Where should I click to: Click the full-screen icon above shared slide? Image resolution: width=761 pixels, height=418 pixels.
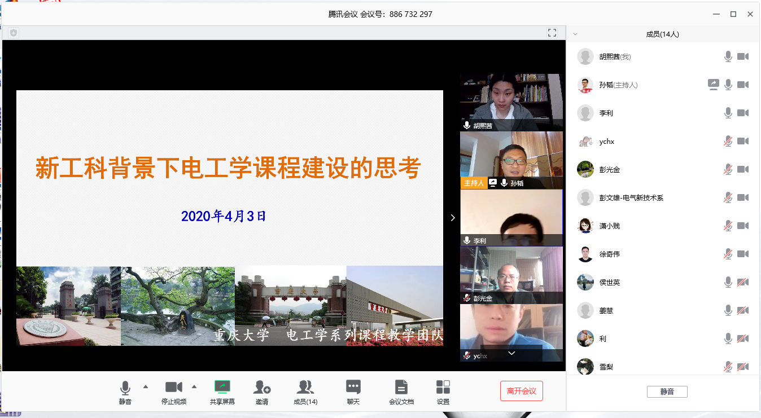pyautogui.click(x=552, y=33)
